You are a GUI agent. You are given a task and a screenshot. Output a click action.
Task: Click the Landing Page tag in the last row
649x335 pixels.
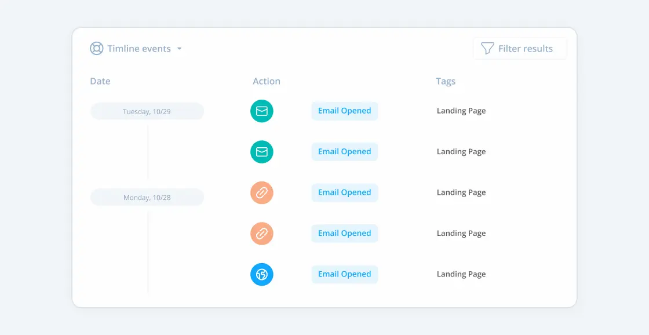(x=461, y=274)
